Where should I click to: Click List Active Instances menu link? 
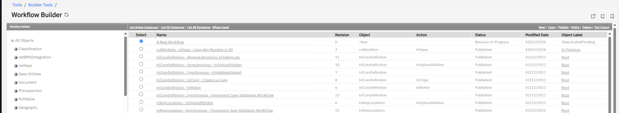pos(143,27)
